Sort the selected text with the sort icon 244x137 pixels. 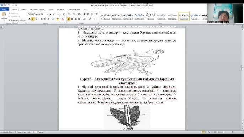[92, 14]
